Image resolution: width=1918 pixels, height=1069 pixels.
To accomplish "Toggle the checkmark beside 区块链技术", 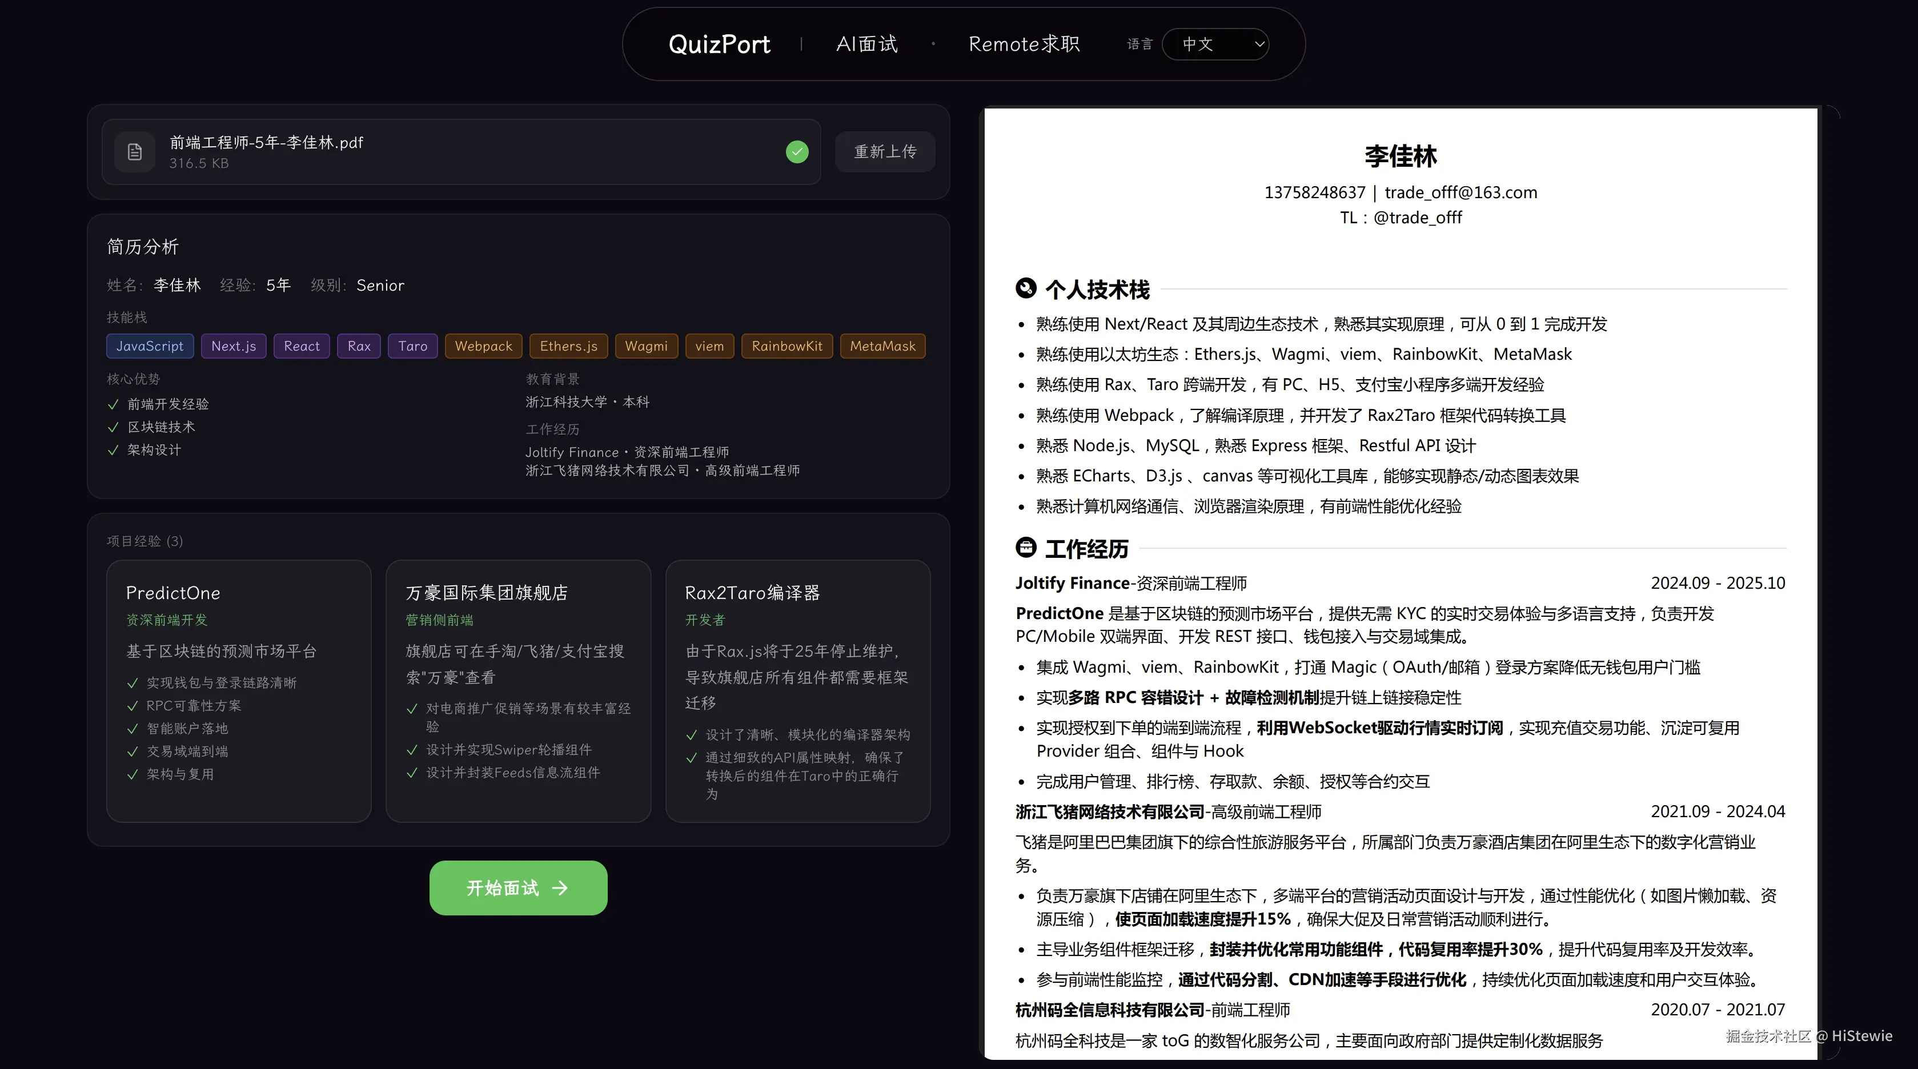I will click(x=113, y=427).
